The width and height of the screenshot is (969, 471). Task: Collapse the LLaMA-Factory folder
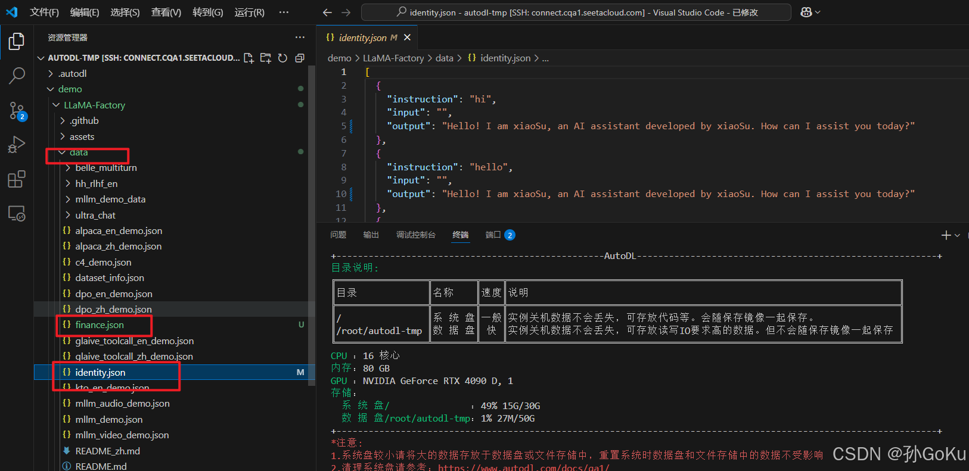tap(94, 105)
